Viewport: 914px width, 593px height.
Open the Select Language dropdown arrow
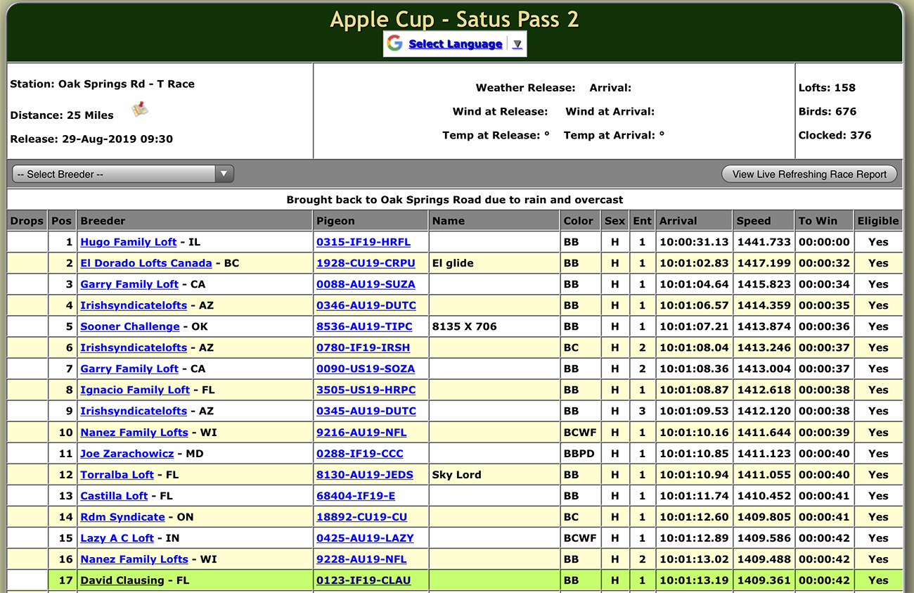point(517,44)
